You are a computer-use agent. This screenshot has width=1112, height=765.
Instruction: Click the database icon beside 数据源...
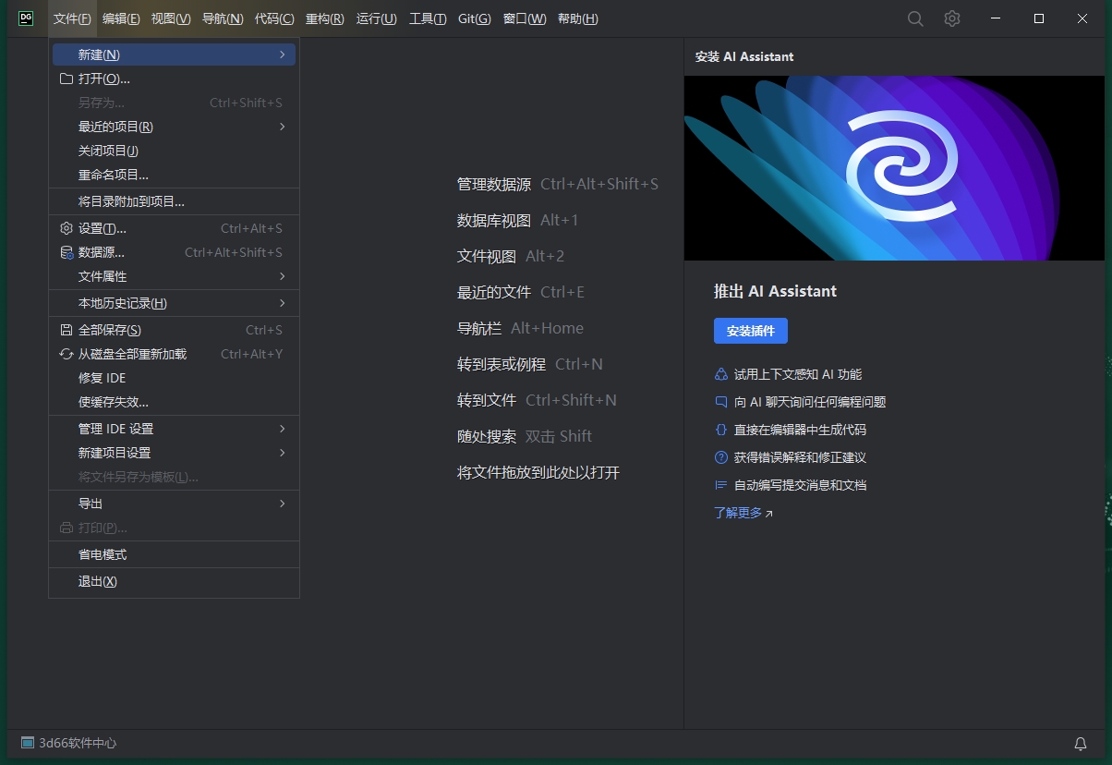click(66, 252)
